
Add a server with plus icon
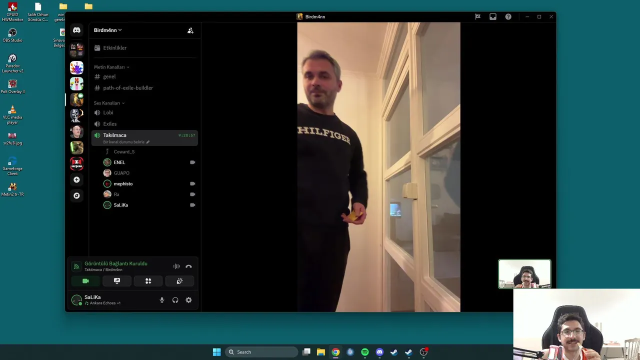pyautogui.click(x=76, y=179)
